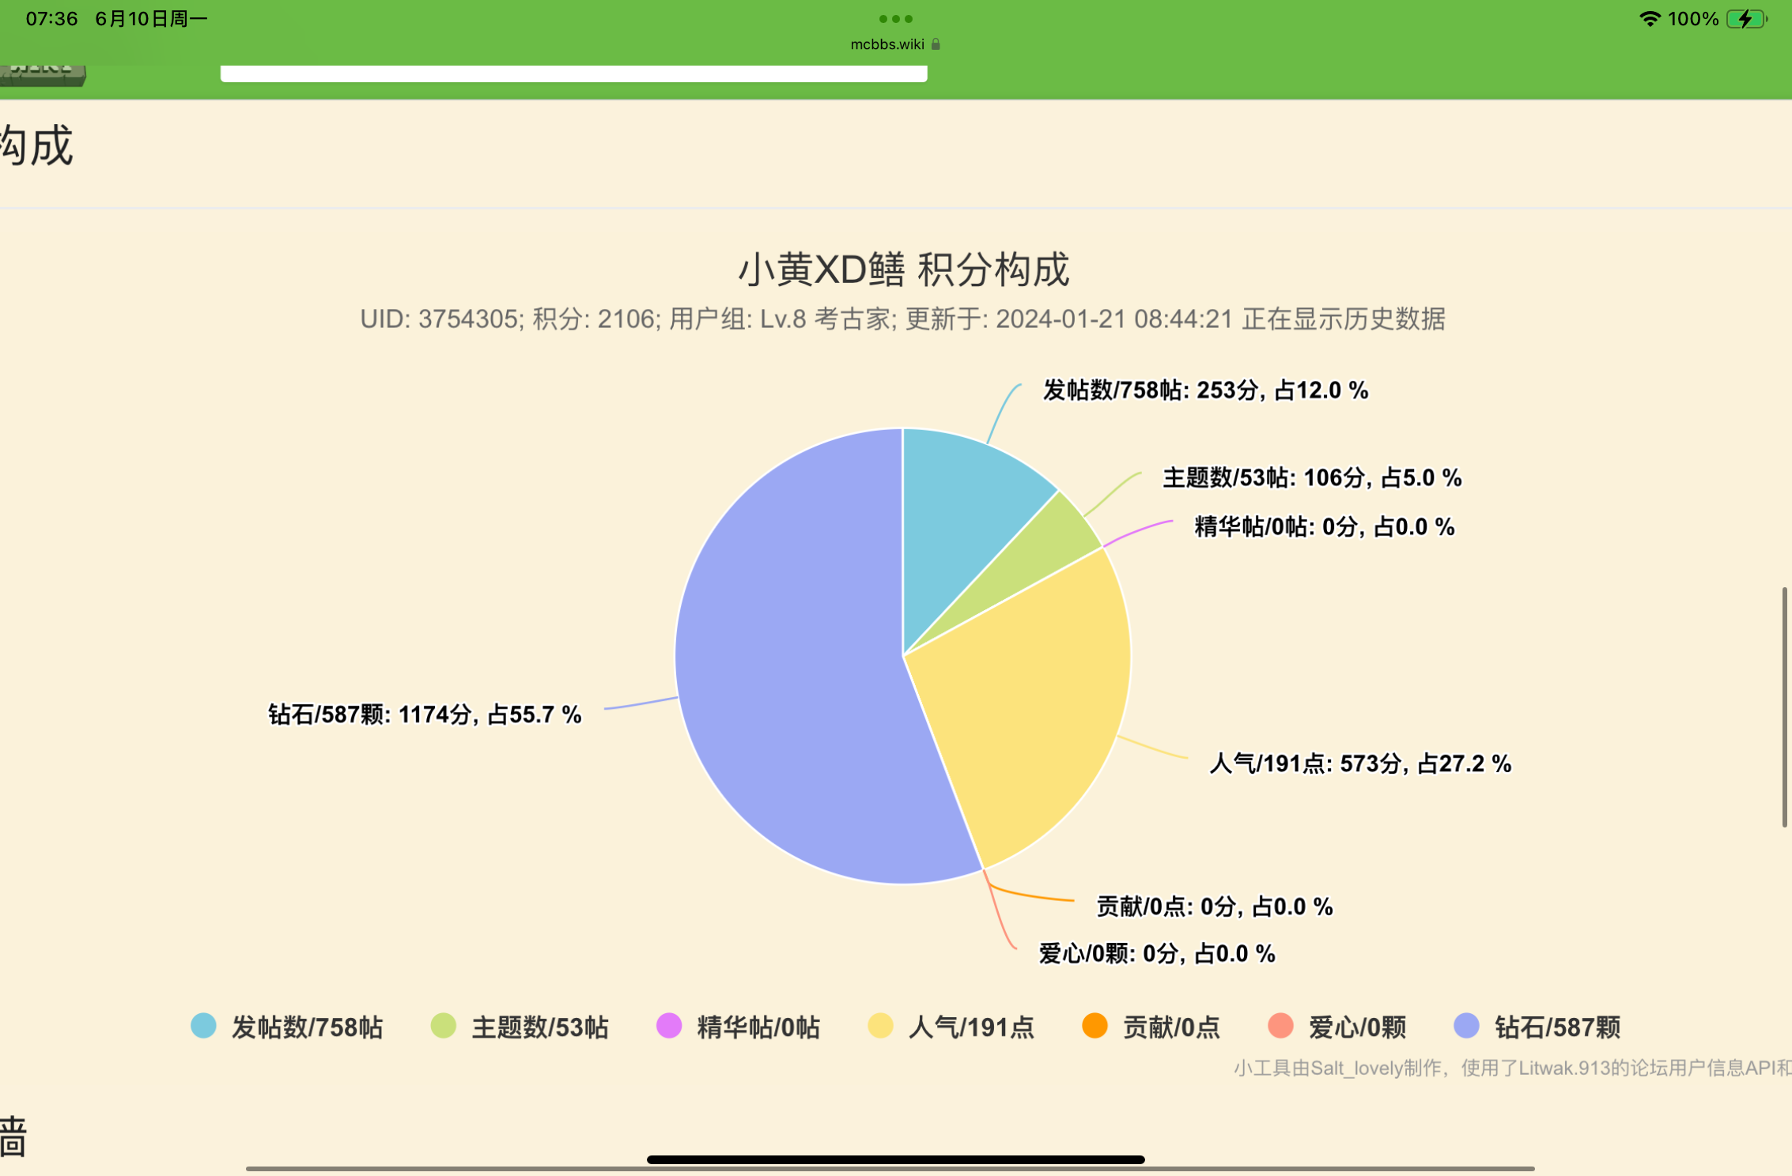Select the label 贡献/0点: 0分, 占0.0 %
1792x1176 pixels.
(1215, 906)
